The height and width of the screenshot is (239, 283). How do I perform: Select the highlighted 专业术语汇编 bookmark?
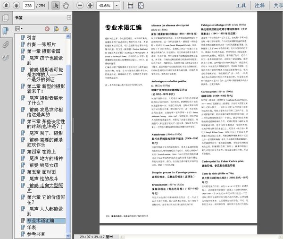(46, 221)
